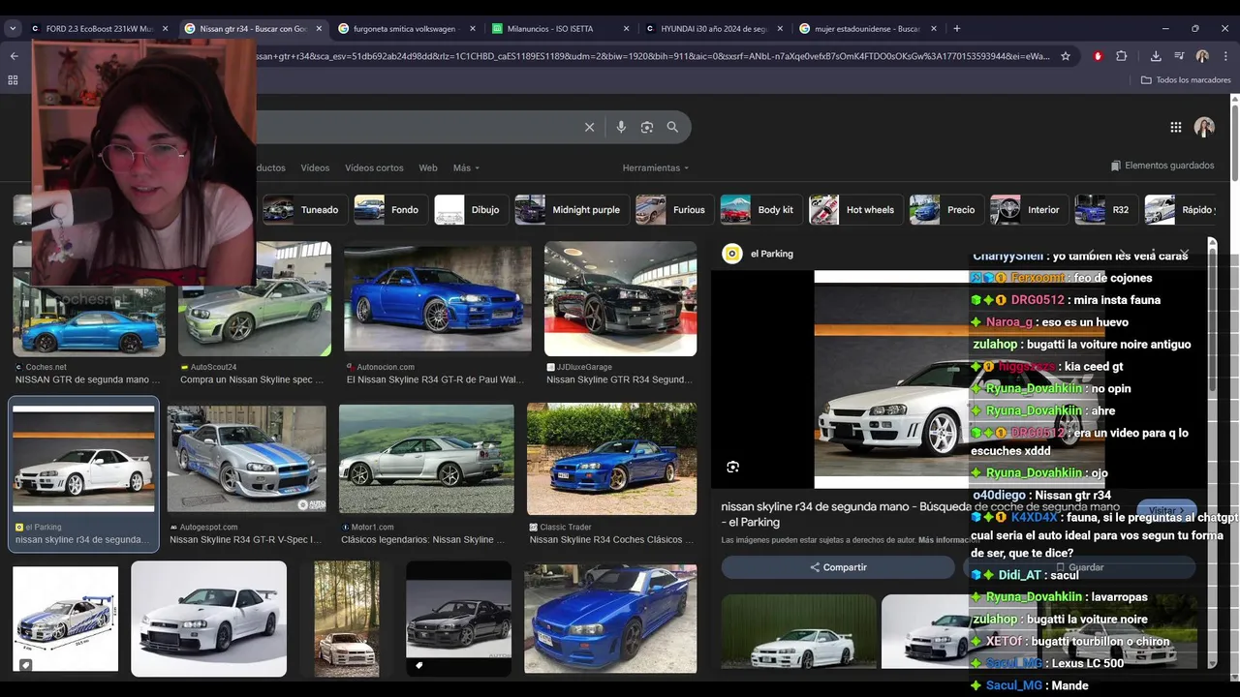1240x697 pixels.
Task: Search preview image with Lens icon
Action: tap(733, 467)
